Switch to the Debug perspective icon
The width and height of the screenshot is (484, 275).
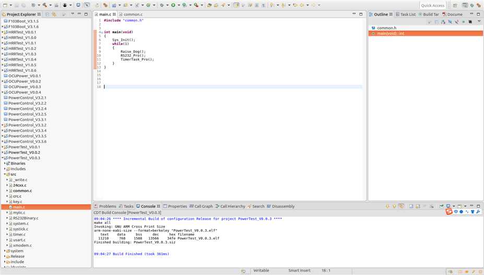click(x=472, y=5)
